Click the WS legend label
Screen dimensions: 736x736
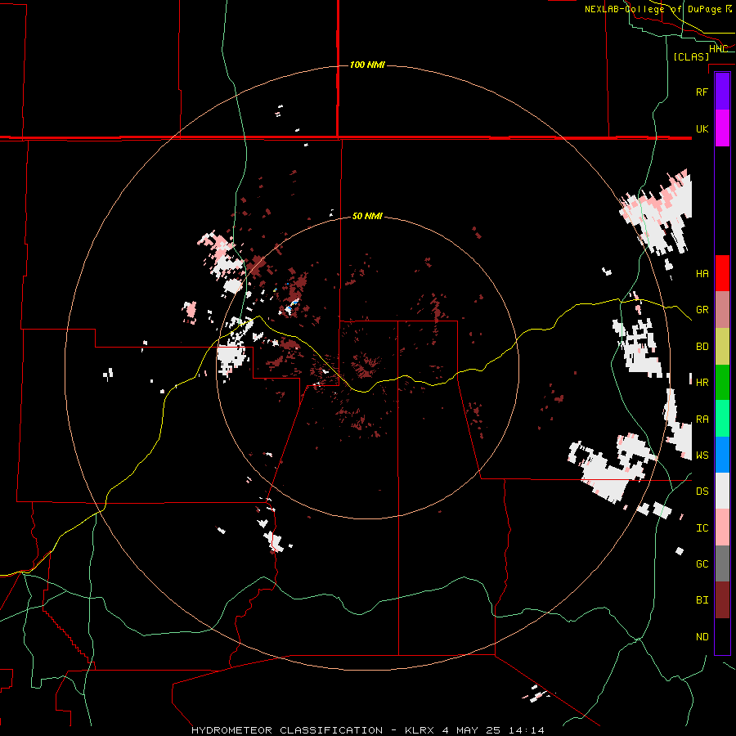(702, 455)
